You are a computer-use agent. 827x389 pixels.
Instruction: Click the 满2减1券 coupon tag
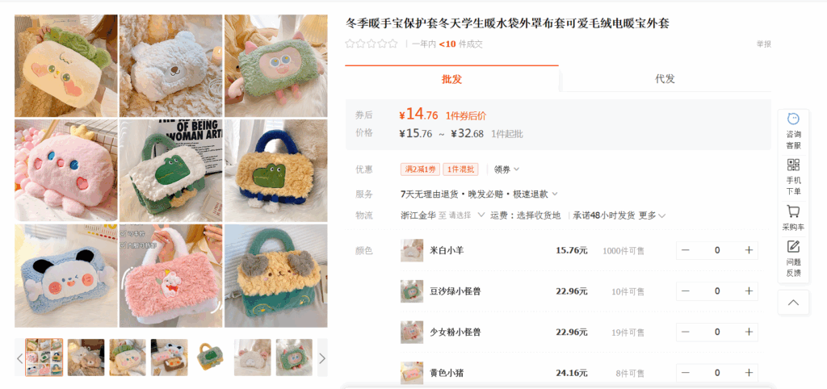pyautogui.click(x=420, y=169)
